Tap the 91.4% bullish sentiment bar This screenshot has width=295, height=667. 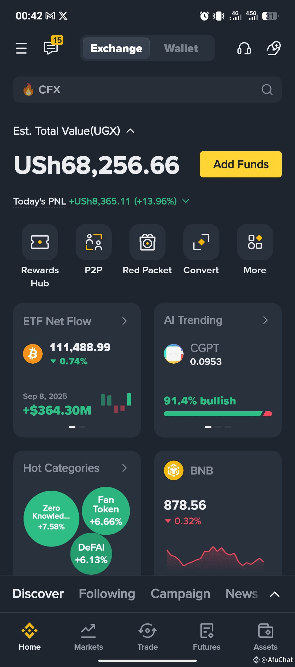[x=218, y=414]
